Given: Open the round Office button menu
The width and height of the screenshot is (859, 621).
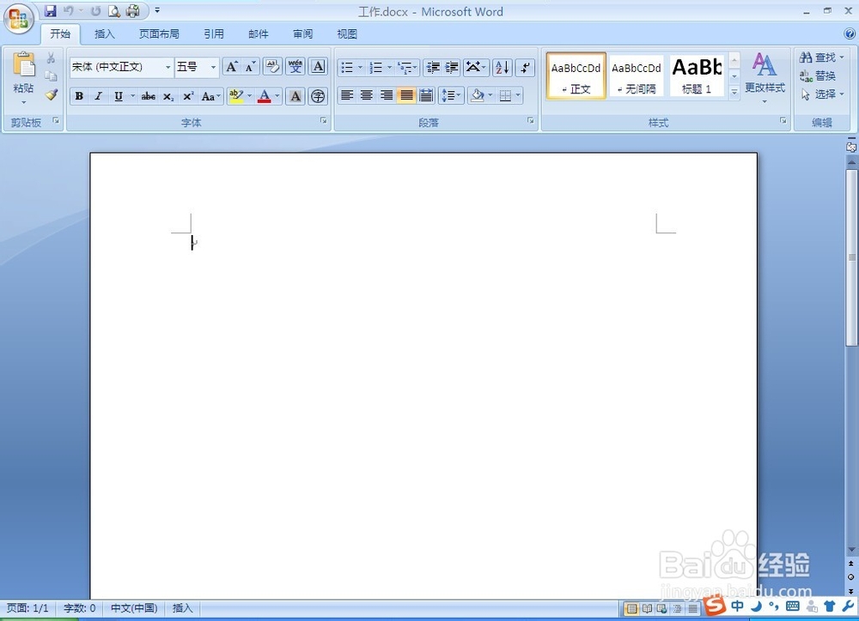Looking at the screenshot, I should 19,19.
